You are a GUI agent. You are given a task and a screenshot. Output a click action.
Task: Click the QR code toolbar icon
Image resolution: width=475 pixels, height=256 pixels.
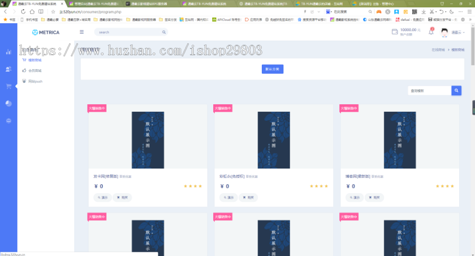point(414,12)
